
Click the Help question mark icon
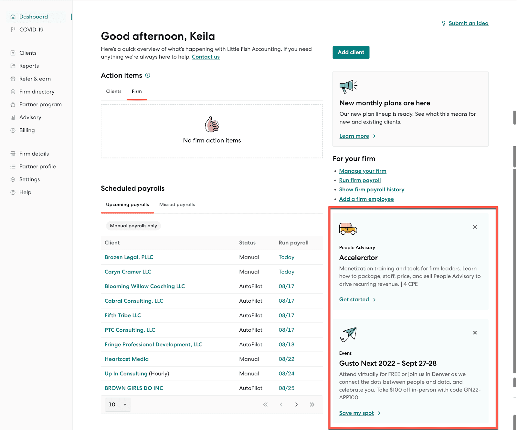point(13,192)
